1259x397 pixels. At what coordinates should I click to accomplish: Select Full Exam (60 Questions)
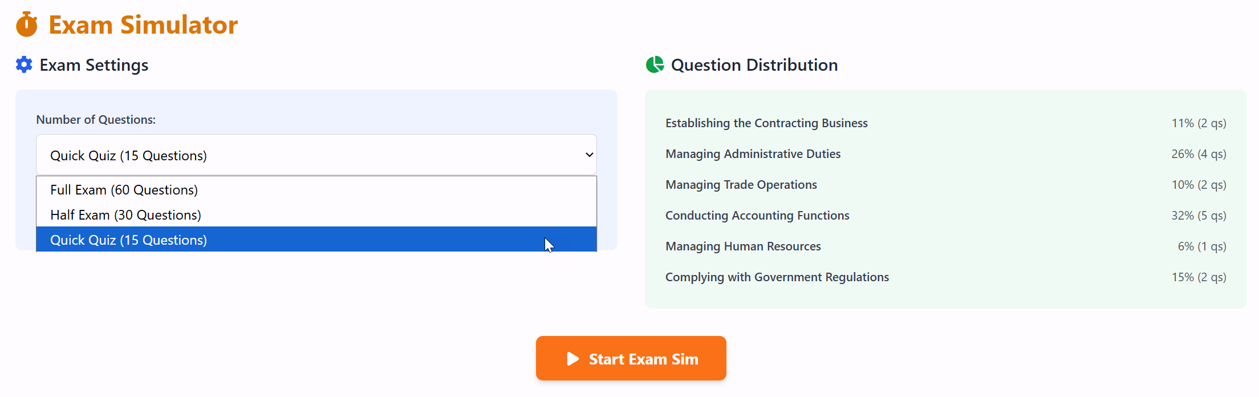(124, 189)
